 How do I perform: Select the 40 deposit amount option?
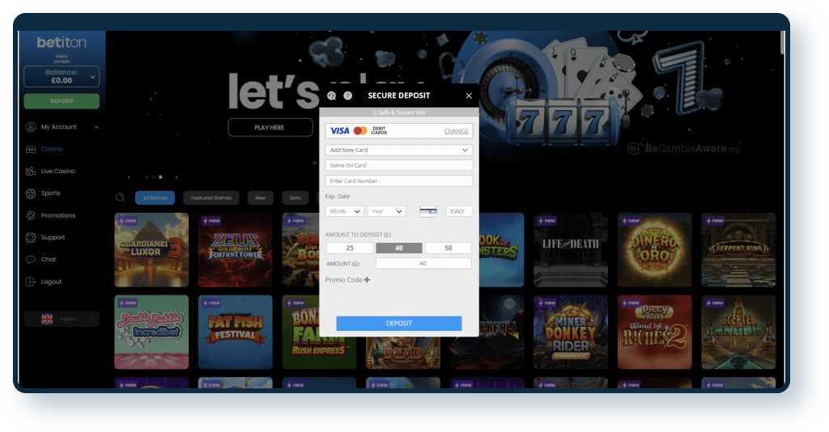pyautogui.click(x=399, y=248)
